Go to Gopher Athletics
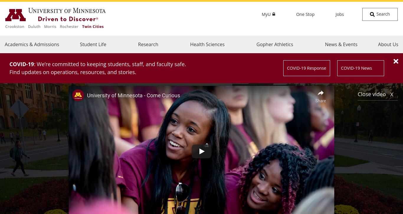Viewport: 403px width, 214px height. [275, 44]
